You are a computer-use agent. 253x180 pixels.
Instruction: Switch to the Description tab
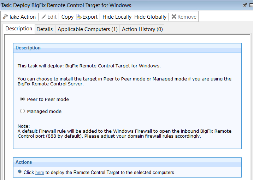point(19,29)
